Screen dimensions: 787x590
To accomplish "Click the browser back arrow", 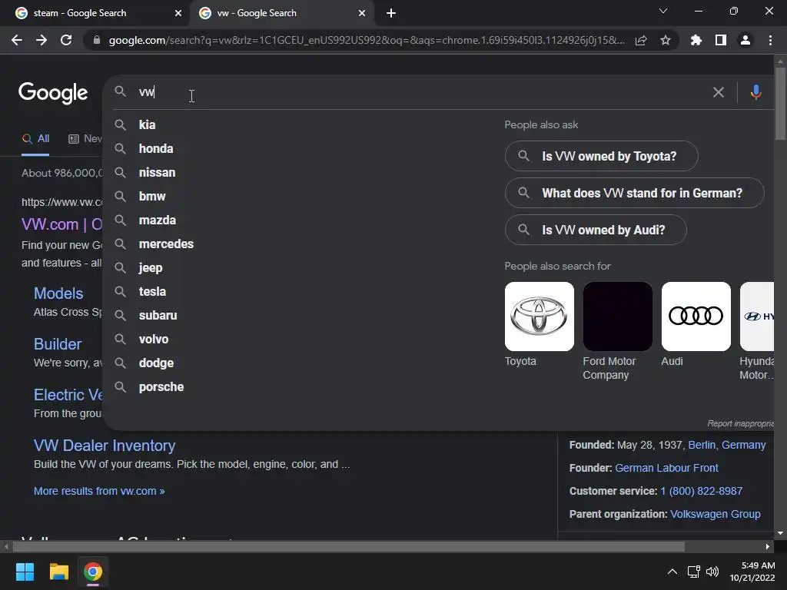I will (17, 40).
